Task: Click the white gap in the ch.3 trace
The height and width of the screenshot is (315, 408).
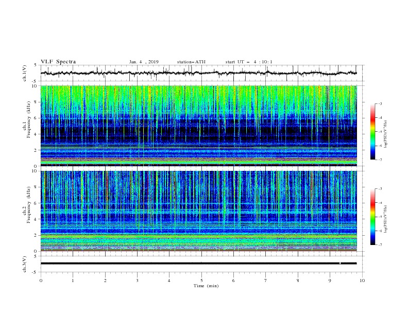Action: tap(340, 264)
